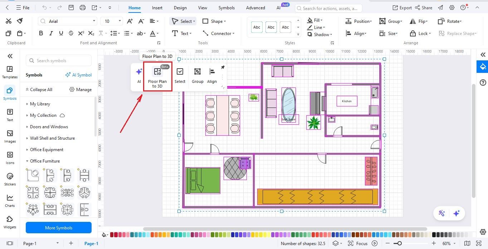The width and height of the screenshot is (488, 249).
Task: Open the Stickers panel
Action: click(10, 179)
